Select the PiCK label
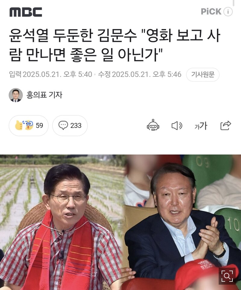The height and width of the screenshot is (290, 241). click(211, 12)
